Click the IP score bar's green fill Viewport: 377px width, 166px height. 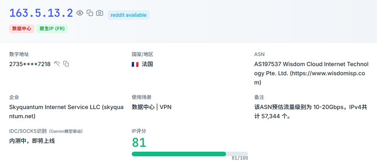[179, 154]
